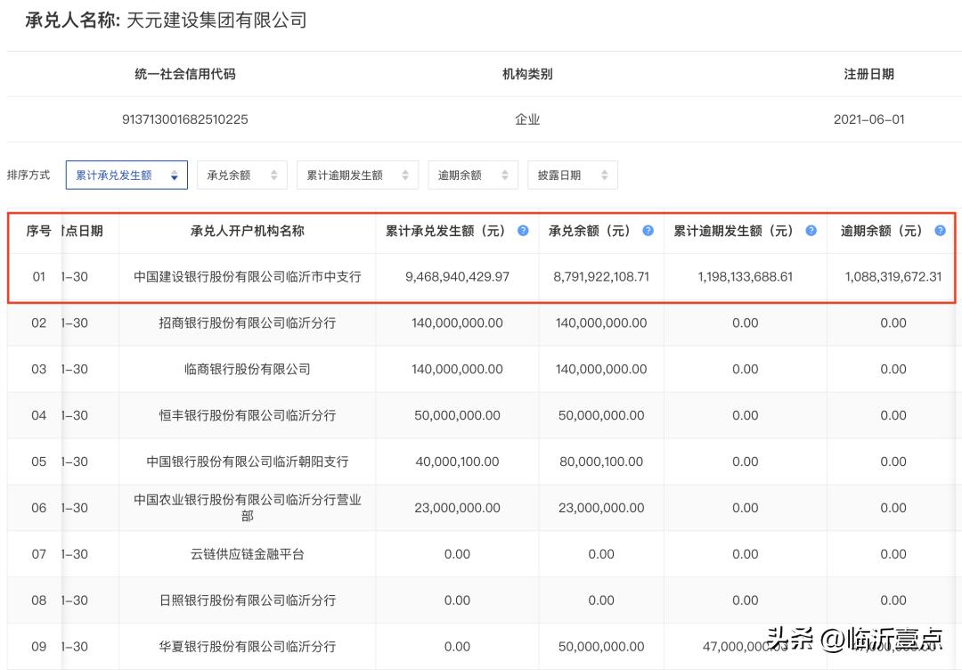962x670 pixels.
Task: Click 承兑余额 value 80,000,100.00
Action: (601, 462)
